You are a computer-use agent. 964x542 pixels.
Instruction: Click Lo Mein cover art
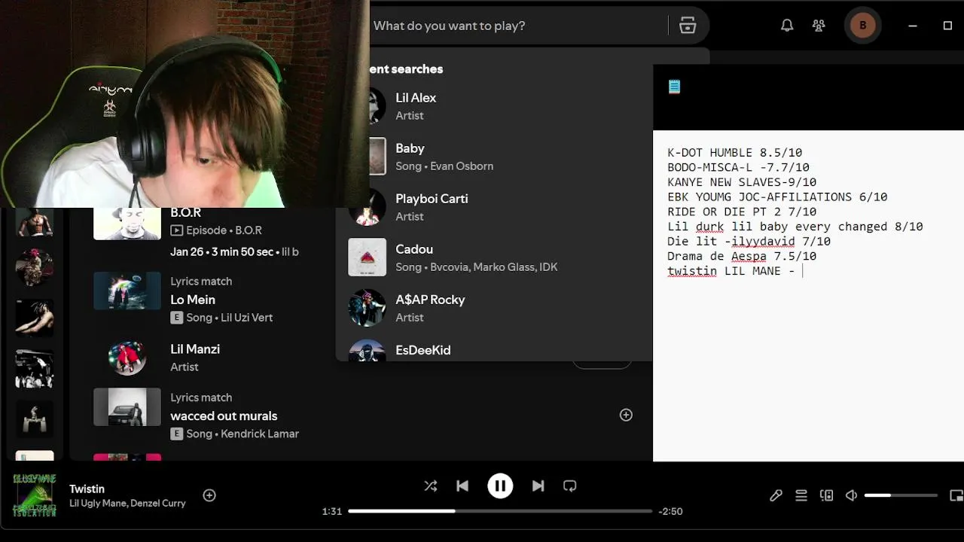[127, 291]
